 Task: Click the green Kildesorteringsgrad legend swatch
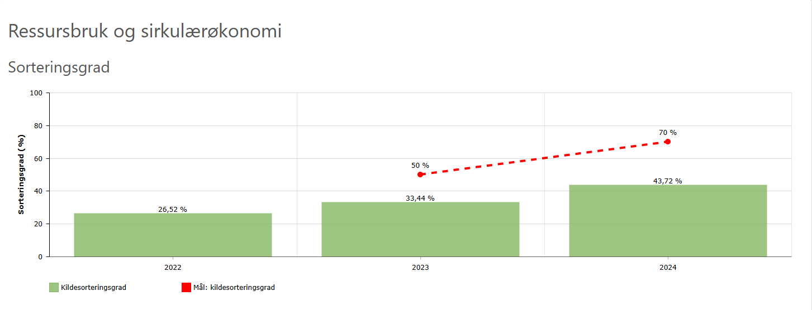tap(54, 288)
